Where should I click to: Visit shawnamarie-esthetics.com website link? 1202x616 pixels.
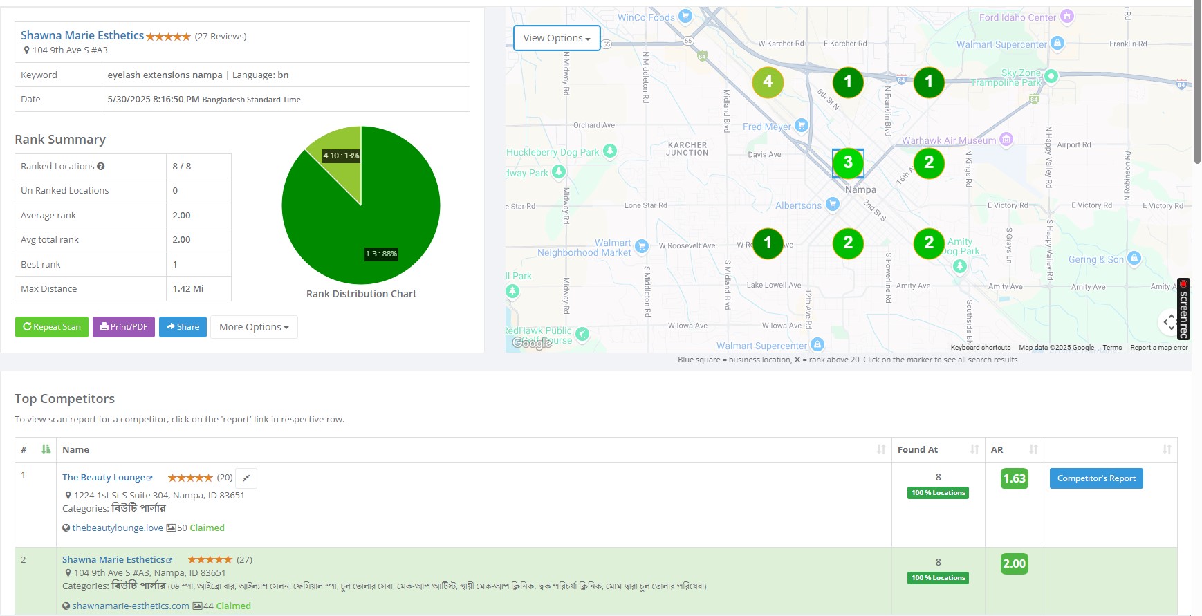point(131,606)
